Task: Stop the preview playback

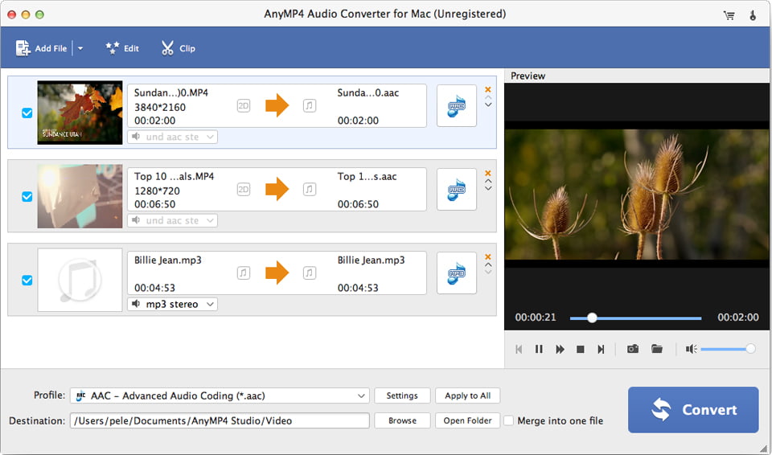Action: point(581,349)
